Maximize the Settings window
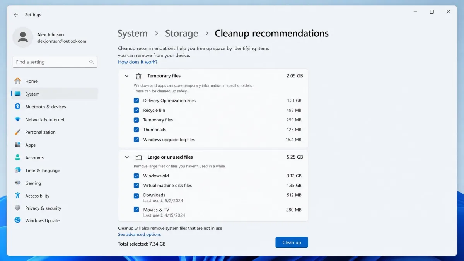 [432, 12]
